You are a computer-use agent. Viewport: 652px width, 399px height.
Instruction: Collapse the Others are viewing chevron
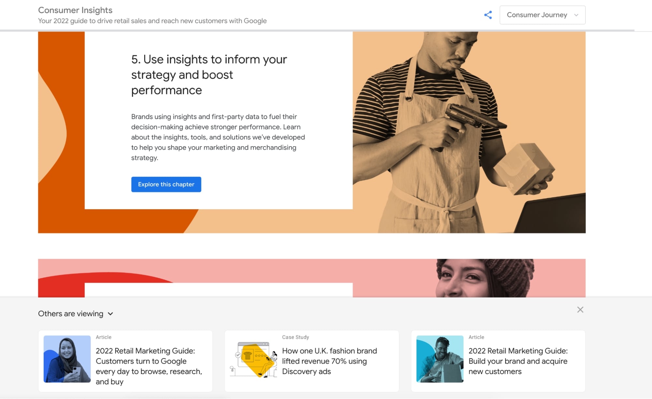click(111, 314)
